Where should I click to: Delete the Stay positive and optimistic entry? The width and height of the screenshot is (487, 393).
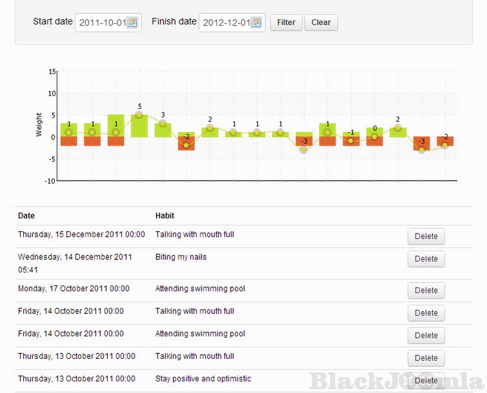[426, 380]
